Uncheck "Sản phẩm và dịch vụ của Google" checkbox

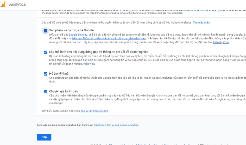tap(45, 31)
